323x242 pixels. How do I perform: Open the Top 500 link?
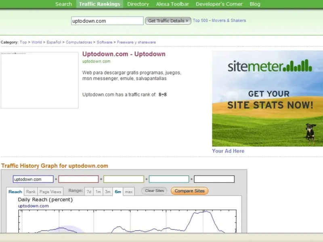click(x=200, y=21)
